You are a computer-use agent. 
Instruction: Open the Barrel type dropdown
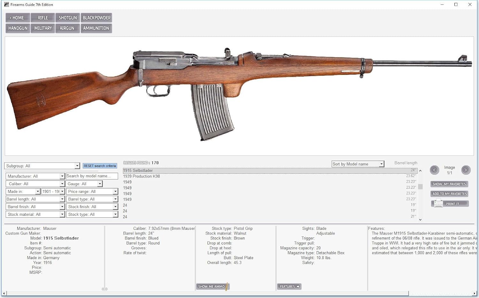(92, 199)
